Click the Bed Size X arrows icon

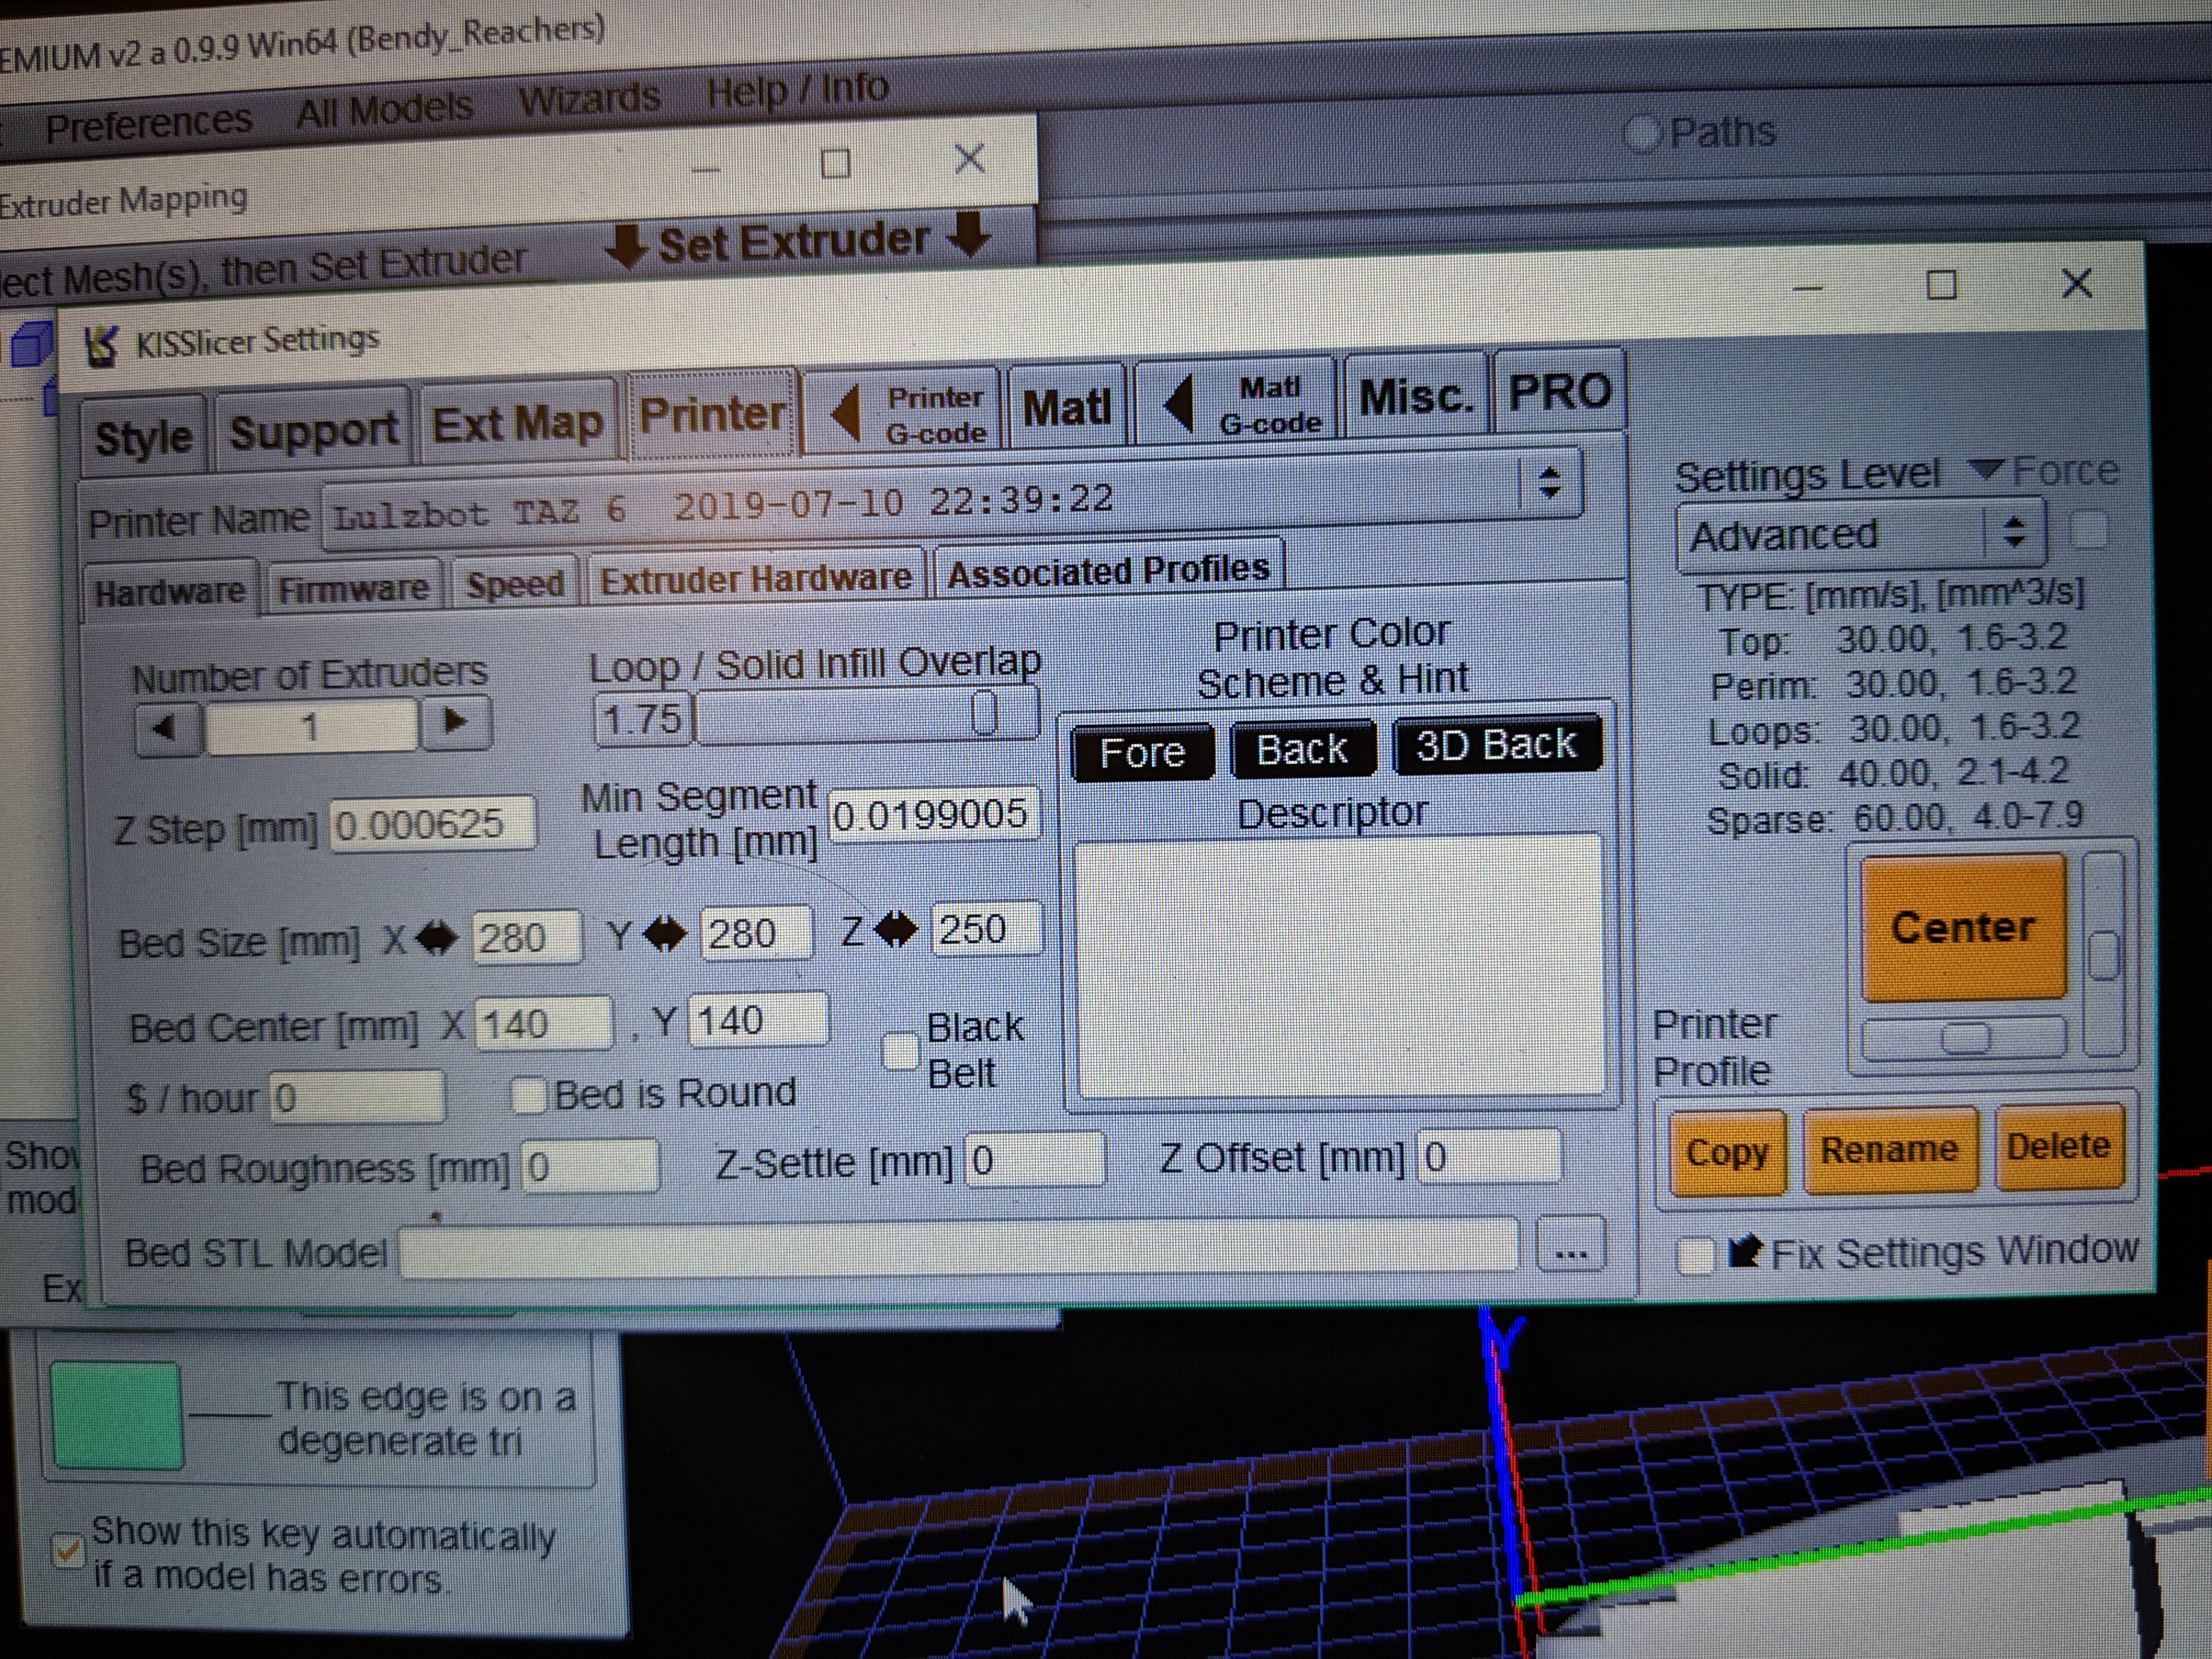point(436,939)
